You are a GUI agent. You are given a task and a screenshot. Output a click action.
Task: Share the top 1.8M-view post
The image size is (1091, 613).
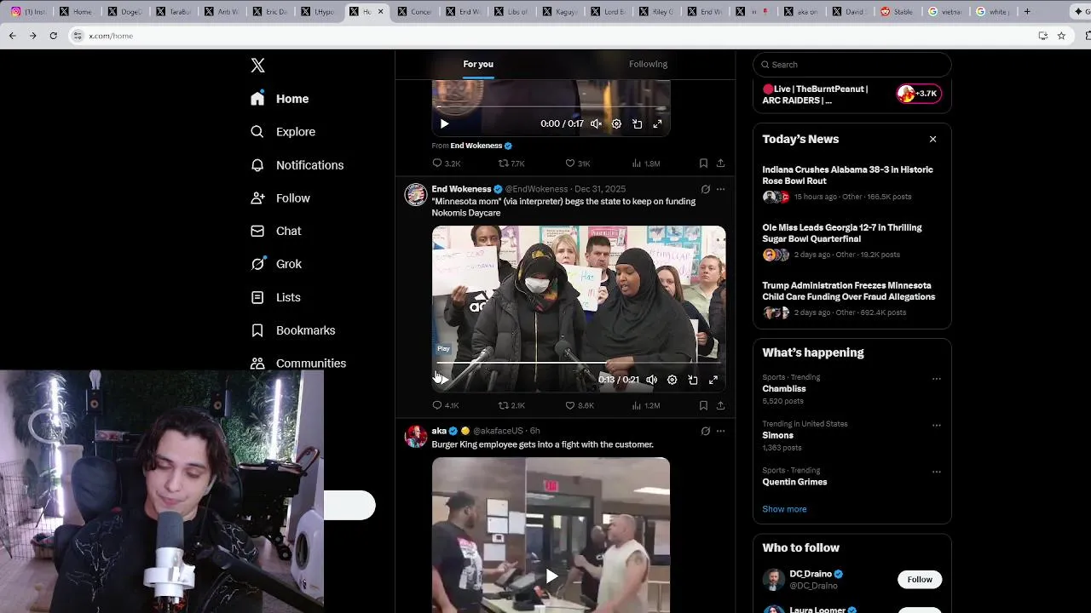720,163
